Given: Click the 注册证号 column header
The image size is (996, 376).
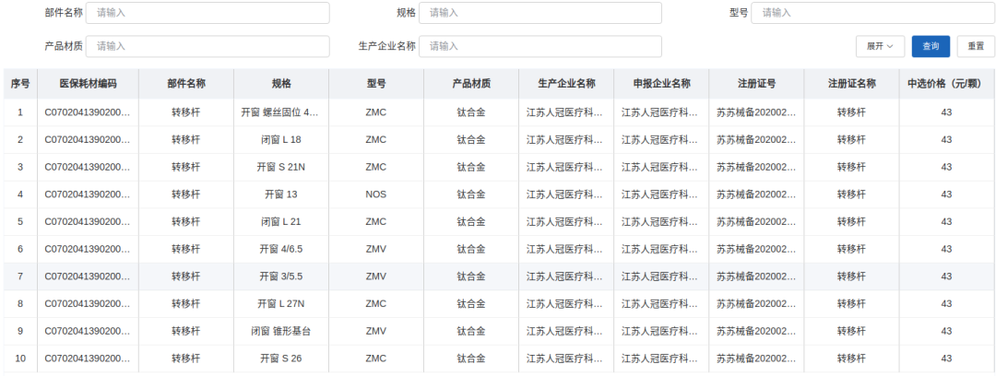Looking at the screenshot, I should (x=756, y=84).
